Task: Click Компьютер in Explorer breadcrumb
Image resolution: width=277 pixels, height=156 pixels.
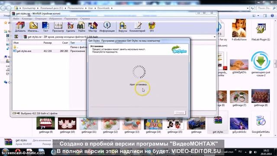Action: coord(29,8)
